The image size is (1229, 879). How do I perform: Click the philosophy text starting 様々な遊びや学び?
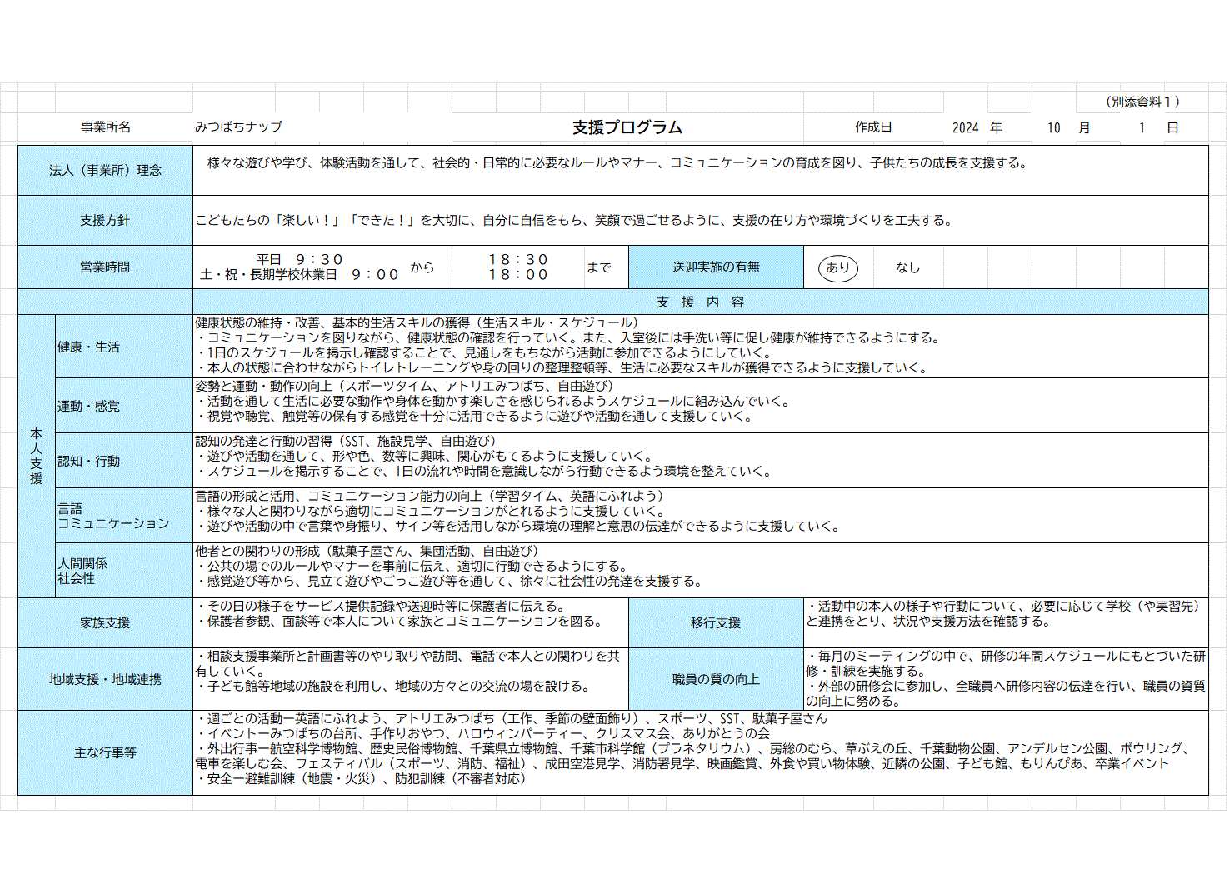617,163
